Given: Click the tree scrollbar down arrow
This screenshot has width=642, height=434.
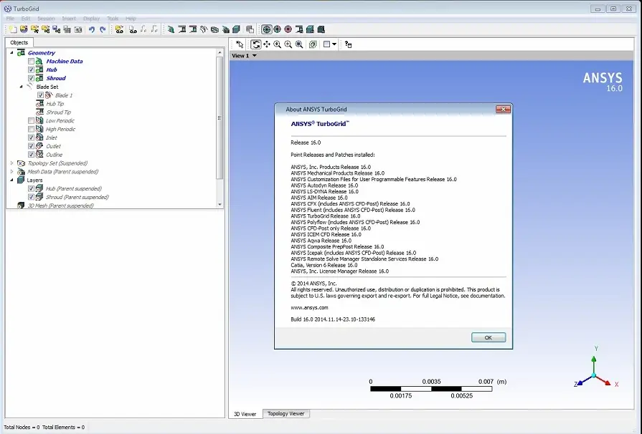Looking at the screenshot, I should click(219, 204).
